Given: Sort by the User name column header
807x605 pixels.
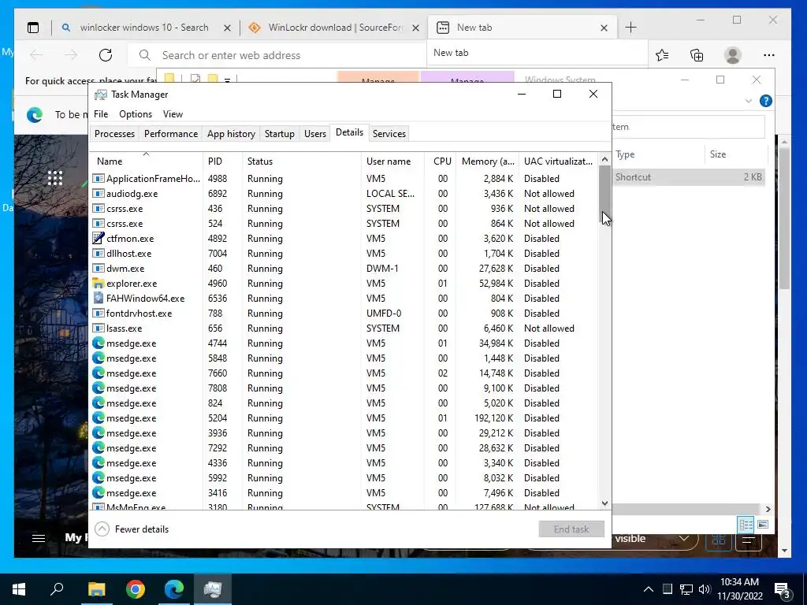Looking at the screenshot, I should tap(392, 161).
